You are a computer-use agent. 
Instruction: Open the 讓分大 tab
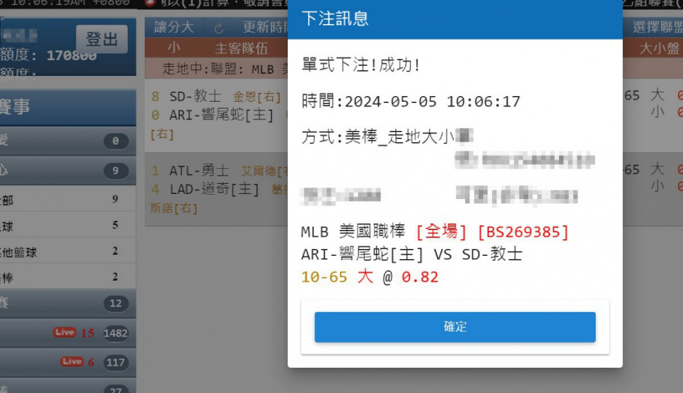pyautogui.click(x=174, y=27)
